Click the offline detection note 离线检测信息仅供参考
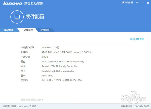 pyautogui.click(x=32, y=100)
